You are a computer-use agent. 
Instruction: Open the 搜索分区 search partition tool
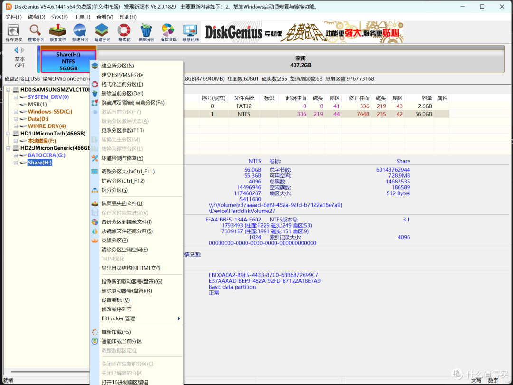[x=36, y=33]
